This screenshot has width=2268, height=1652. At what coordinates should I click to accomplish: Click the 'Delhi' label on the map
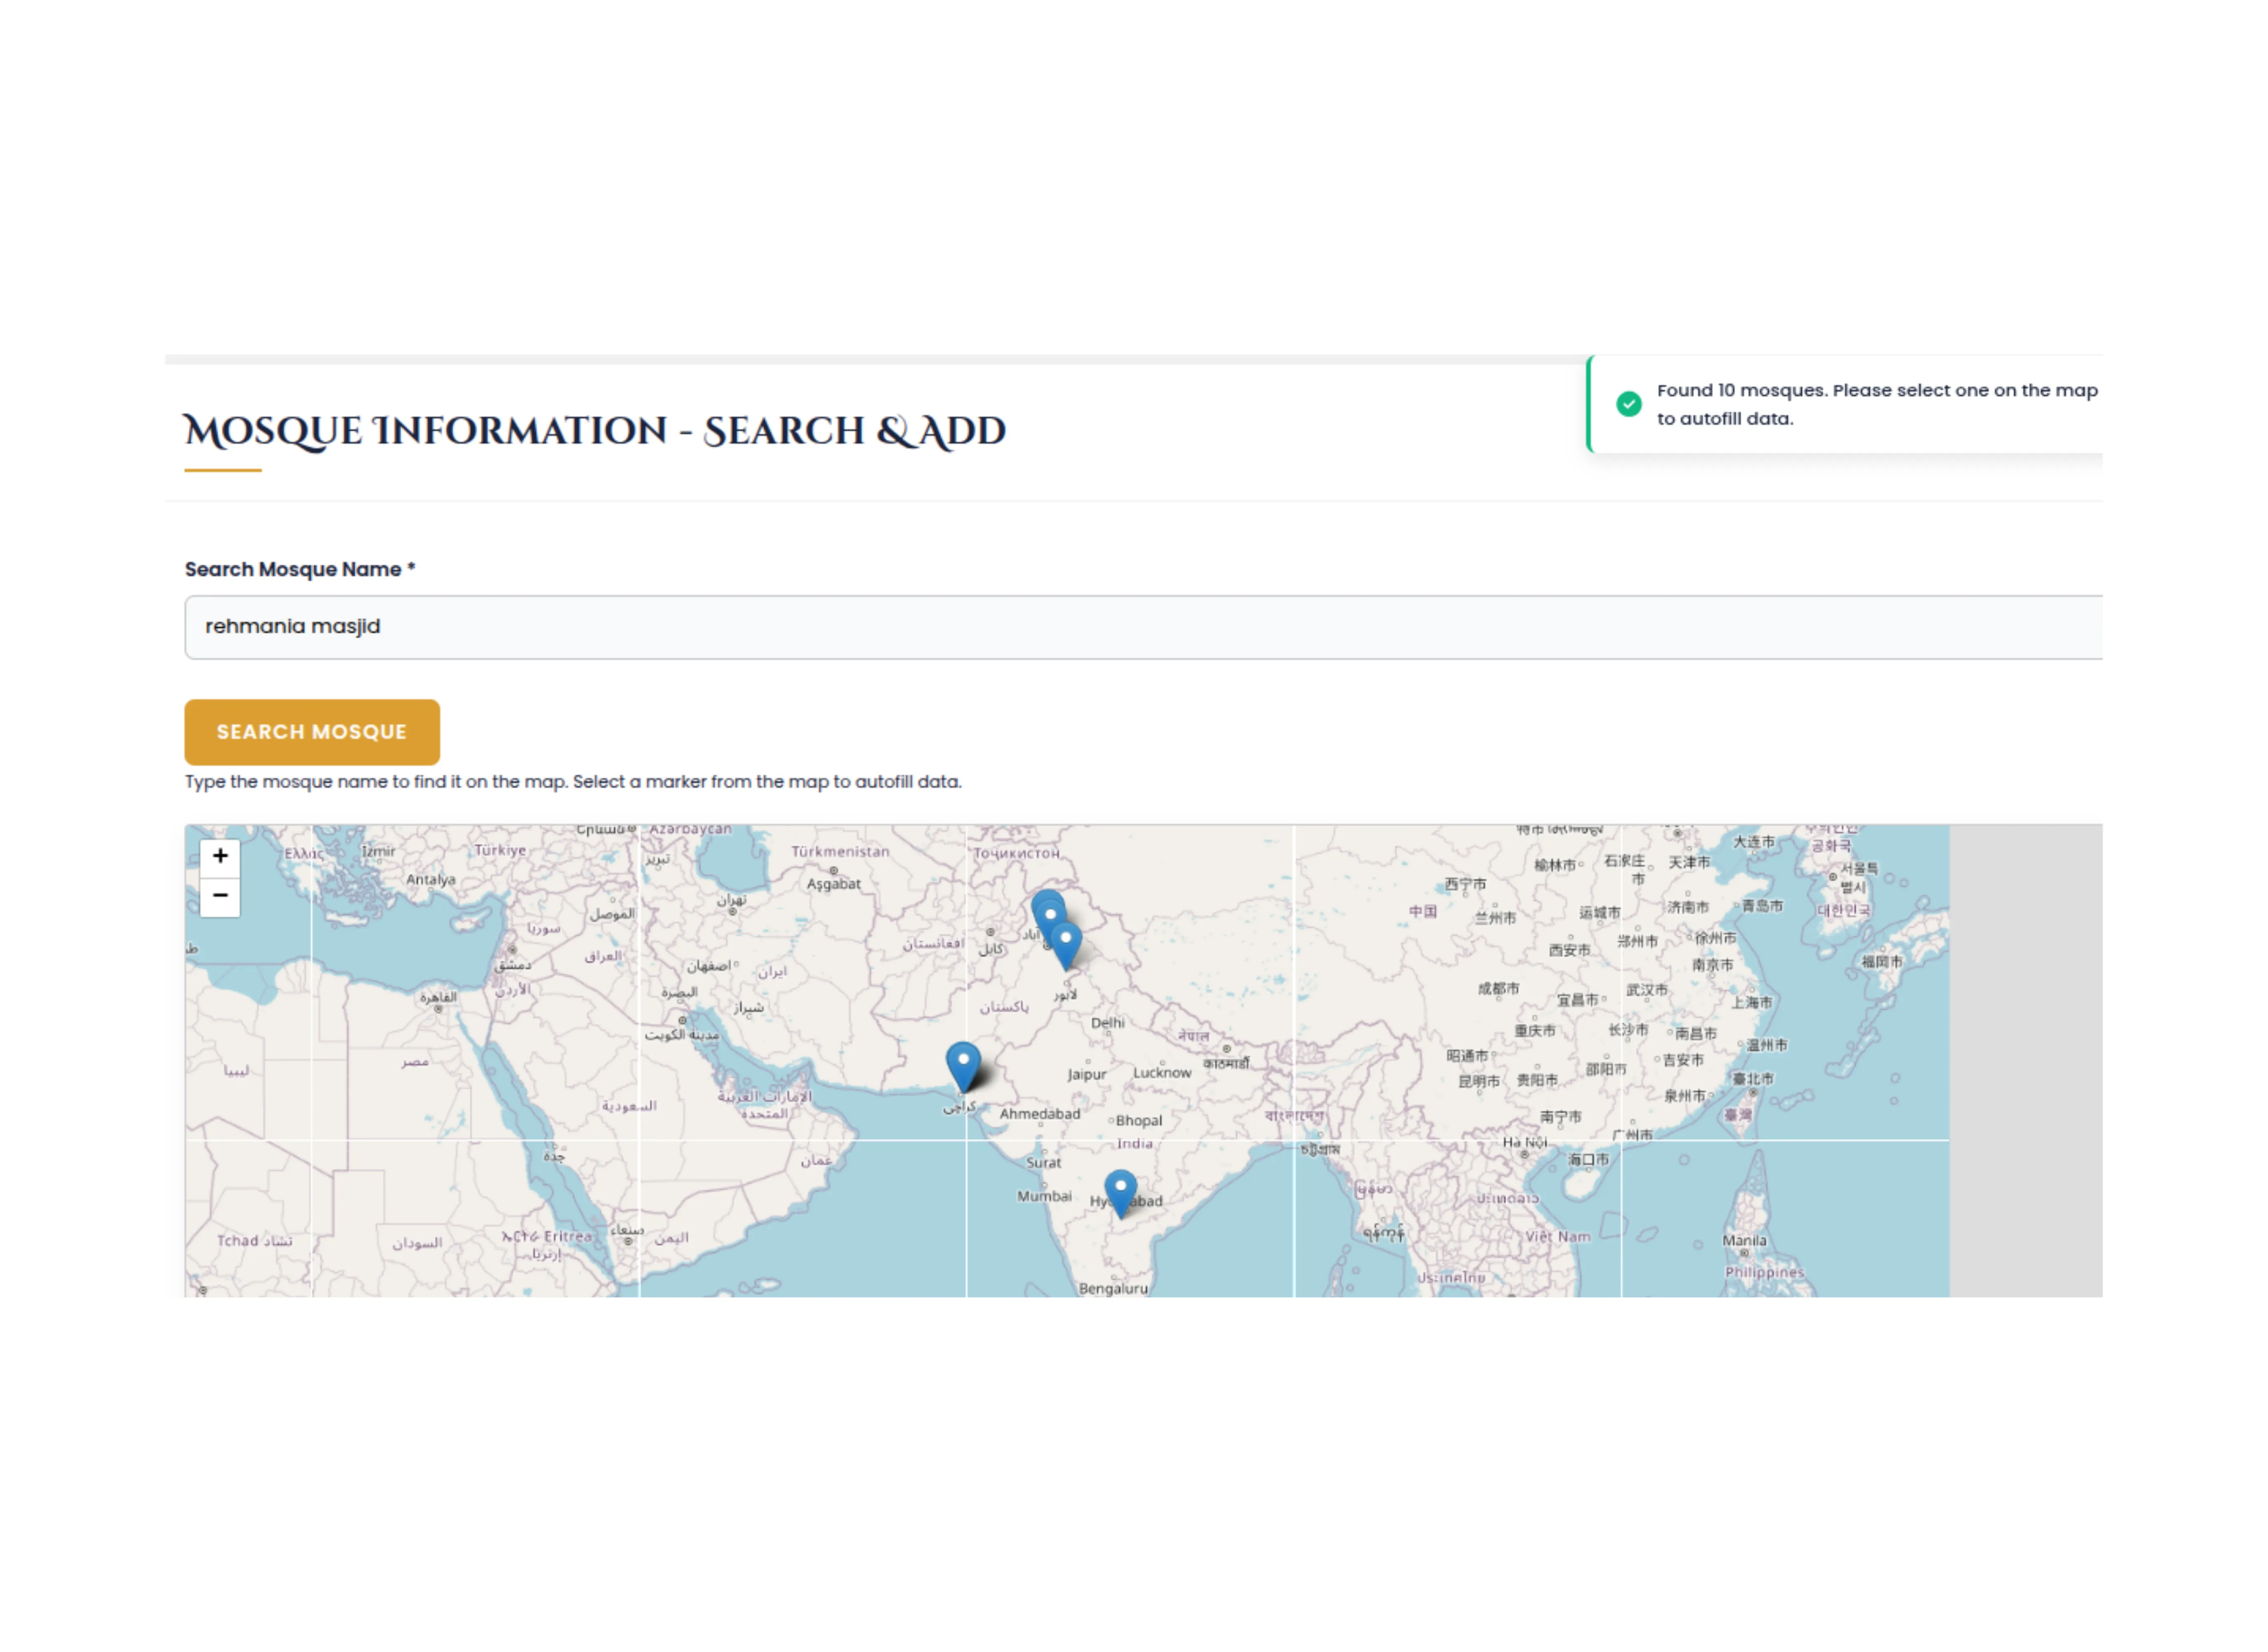pos(1107,1023)
